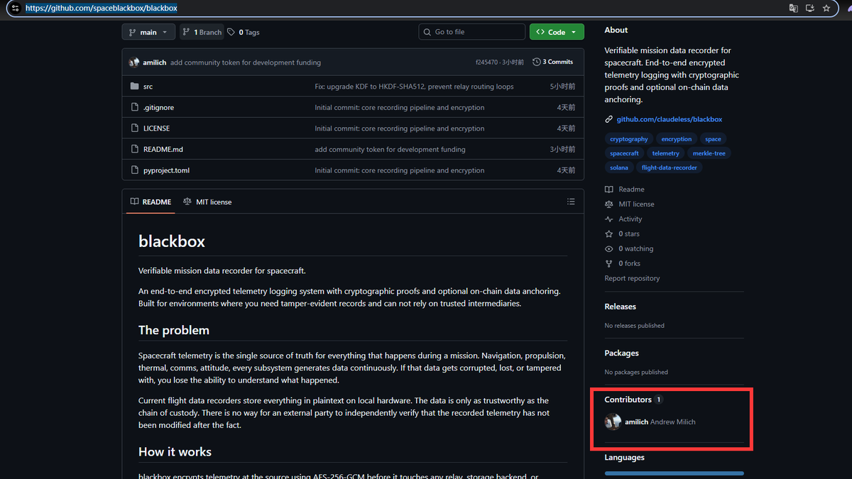Open the pyproject.toml file
852x479 pixels.
[x=166, y=170]
